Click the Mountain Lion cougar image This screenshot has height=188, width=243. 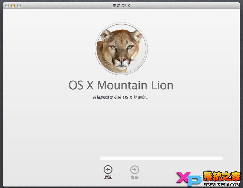pyautogui.click(x=121, y=49)
